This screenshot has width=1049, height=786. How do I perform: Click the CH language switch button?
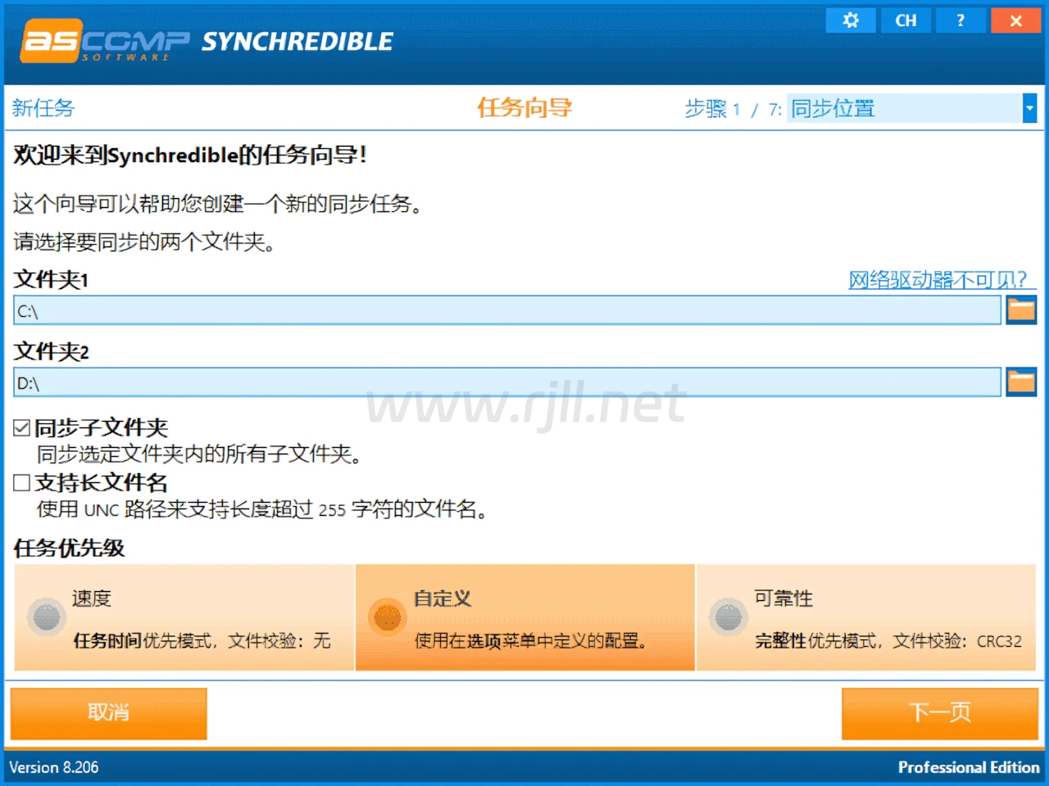[x=906, y=20]
